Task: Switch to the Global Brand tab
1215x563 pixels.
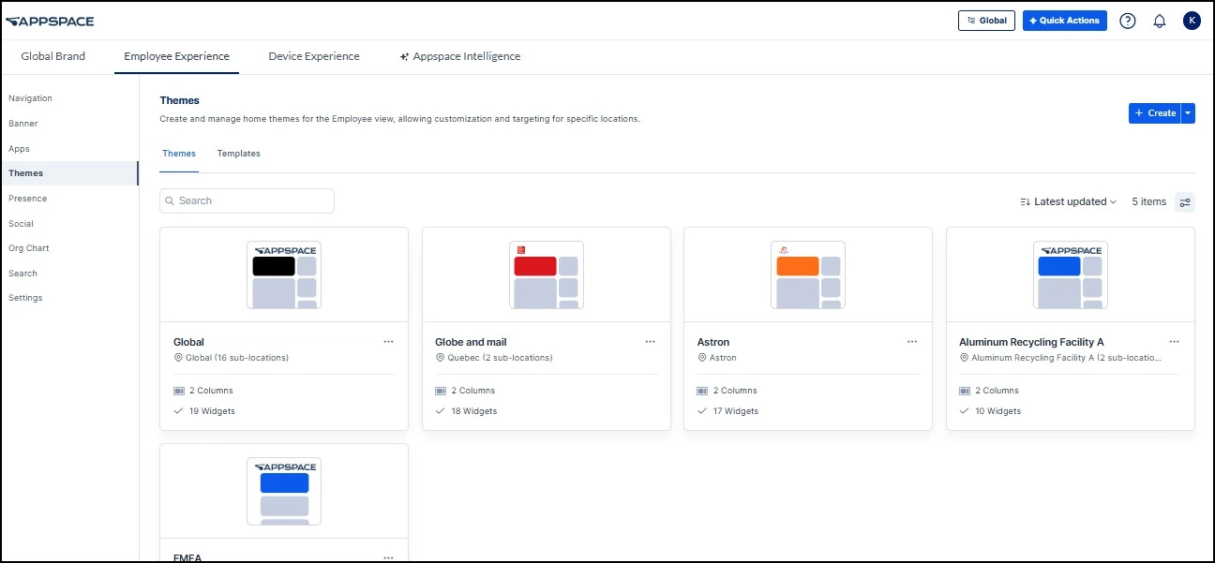Action: pos(53,56)
